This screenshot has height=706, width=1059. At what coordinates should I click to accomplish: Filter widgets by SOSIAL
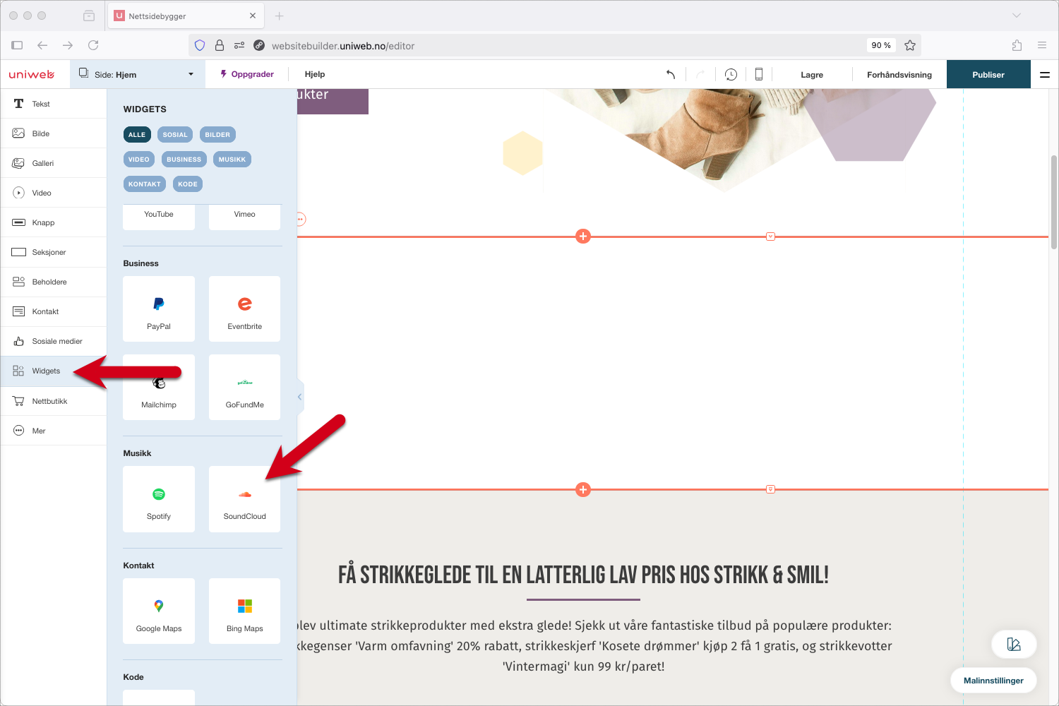click(x=175, y=135)
